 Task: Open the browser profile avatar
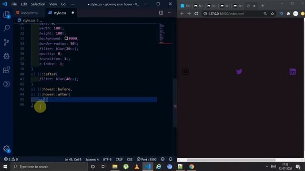click(295, 14)
